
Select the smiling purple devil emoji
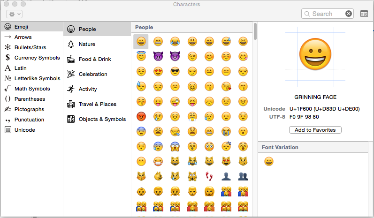pos(158,56)
